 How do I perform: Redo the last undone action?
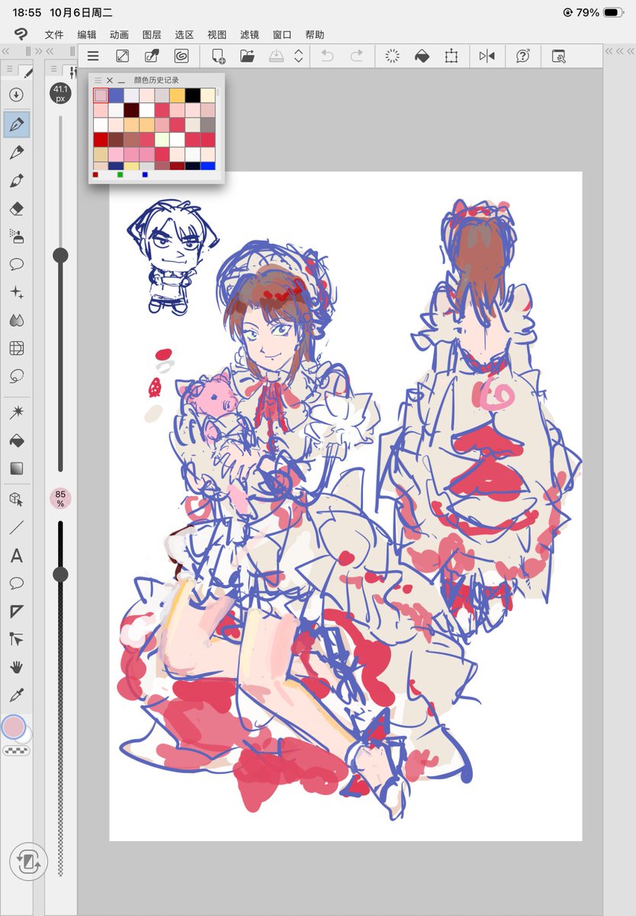(356, 56)
